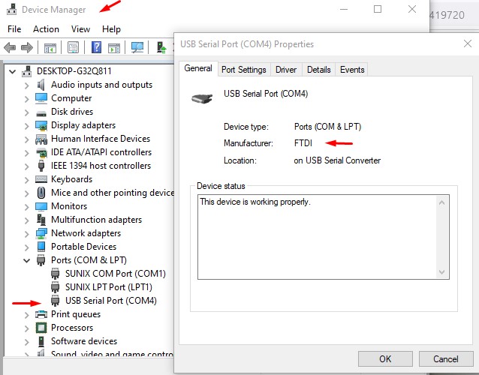Select SUNIX COM Port (COM1) device
Screen dimensions: 479x375
[x=115, y=274]
